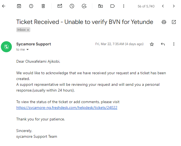Delete the email with trash icon
Screen dimensions: 181x146
43,6
